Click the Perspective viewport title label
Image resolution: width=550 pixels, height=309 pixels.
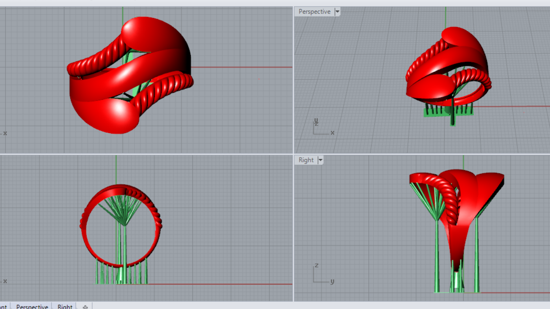coord(314,12)
